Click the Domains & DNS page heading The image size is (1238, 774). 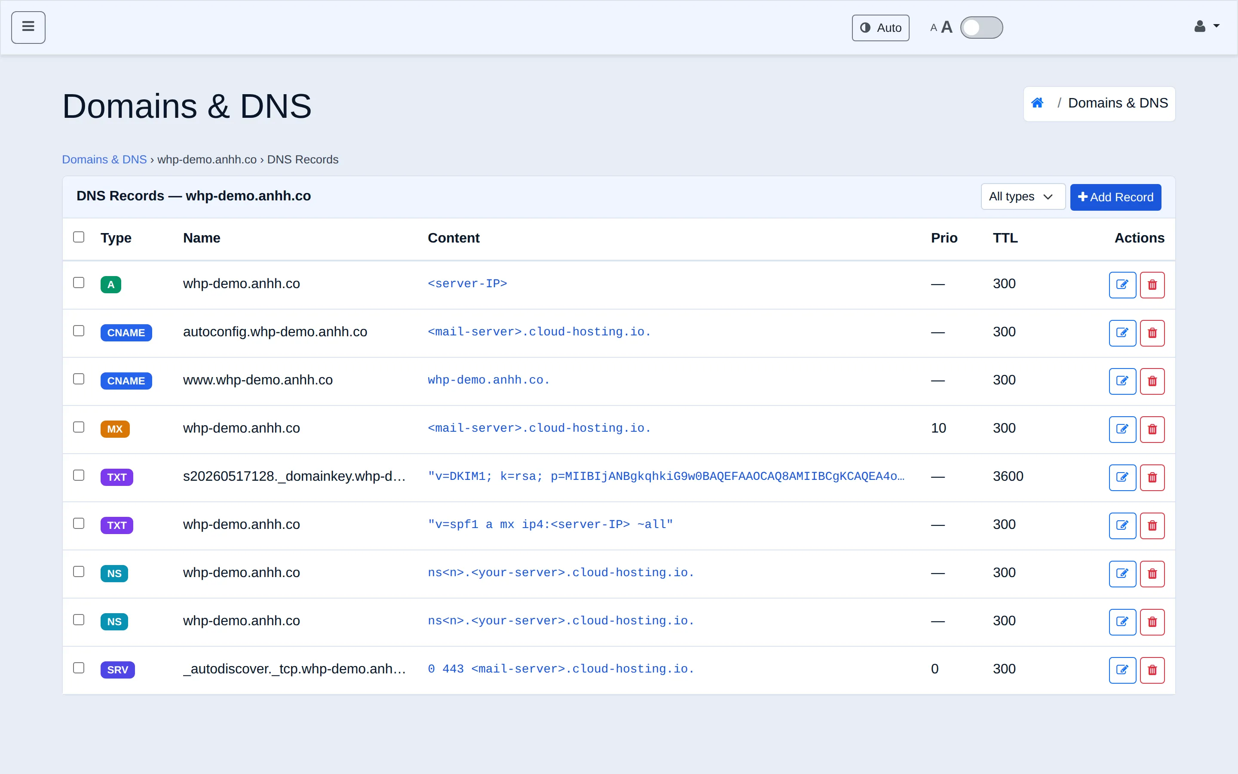(x=187, y=107)
